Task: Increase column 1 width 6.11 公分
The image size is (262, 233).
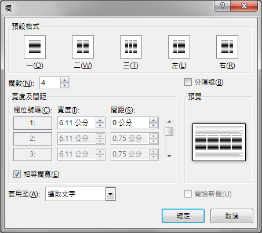Action: click(x=100, y=121)
